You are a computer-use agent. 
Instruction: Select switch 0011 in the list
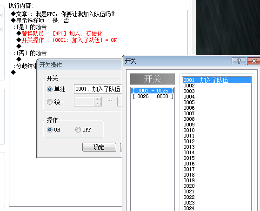(x=217, y=136)
